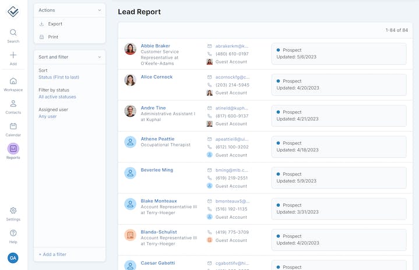Click the Export download icon

click(42, 24)
